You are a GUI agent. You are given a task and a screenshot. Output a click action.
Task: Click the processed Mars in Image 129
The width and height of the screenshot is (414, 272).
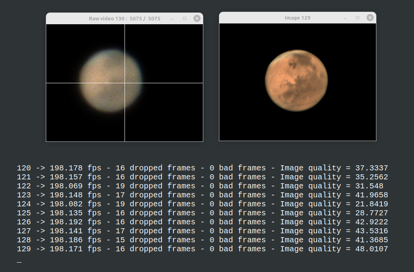pyautogui.click(x=296, y=81)
